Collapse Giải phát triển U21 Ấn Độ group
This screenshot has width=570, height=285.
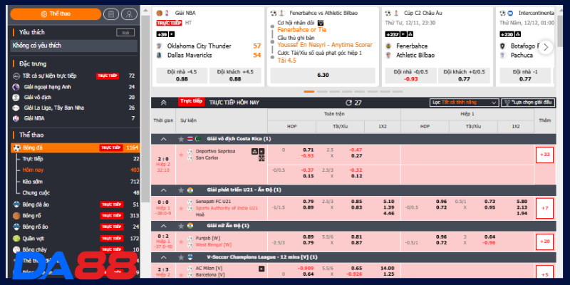[164, 190]
